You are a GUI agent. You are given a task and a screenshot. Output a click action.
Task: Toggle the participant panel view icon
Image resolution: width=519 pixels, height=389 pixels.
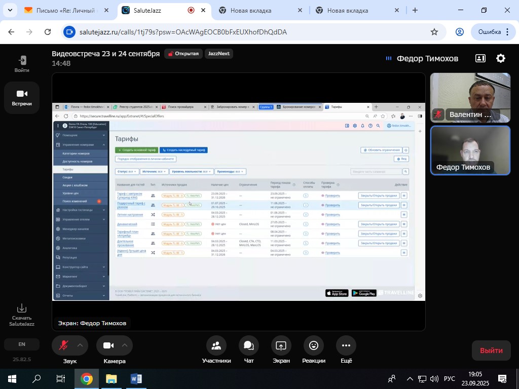point(480,59)
